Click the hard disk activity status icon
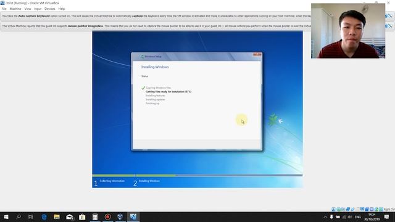The width and height of the screenshot is (395, 222). 333,209
